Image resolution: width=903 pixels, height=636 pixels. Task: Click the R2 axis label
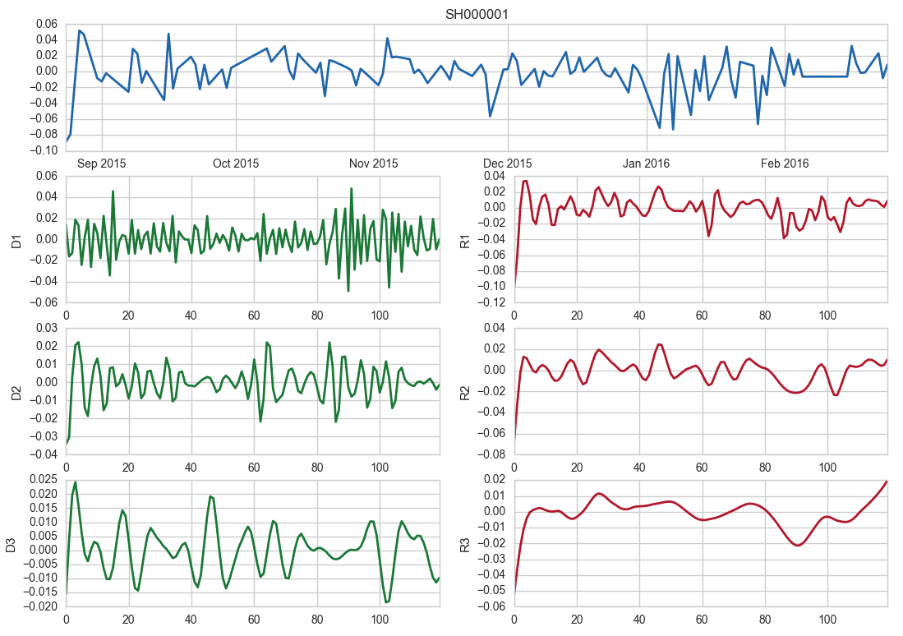(465, 394)
